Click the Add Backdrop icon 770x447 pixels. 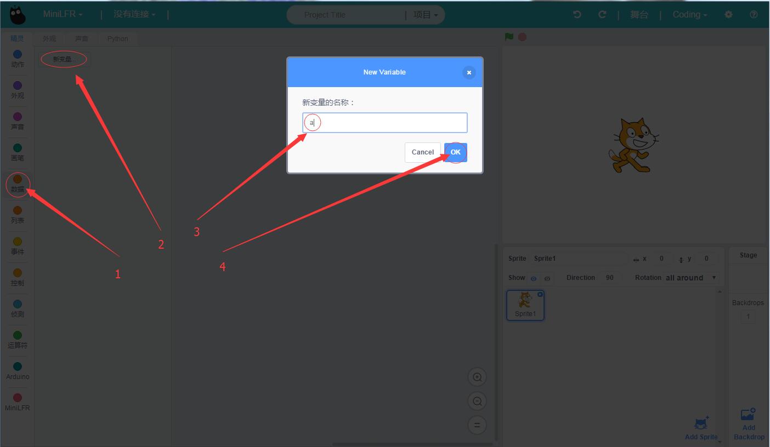pos(748,414)
